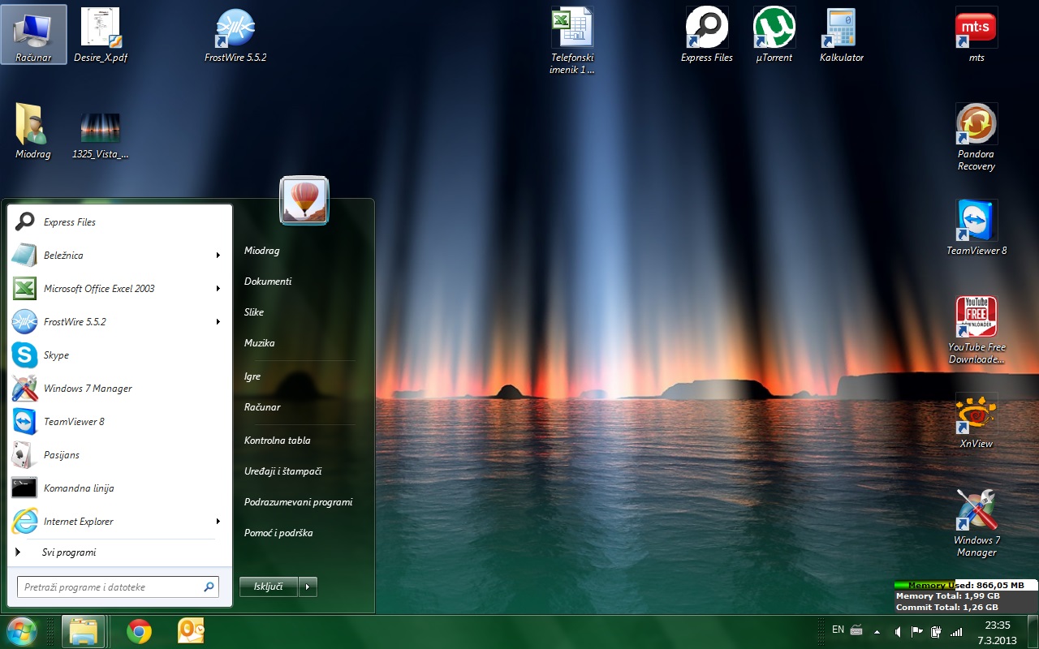The width and height of the screenshot is (1039, 649).
Task: Open Svi programi list
Action: click(69, 552)
